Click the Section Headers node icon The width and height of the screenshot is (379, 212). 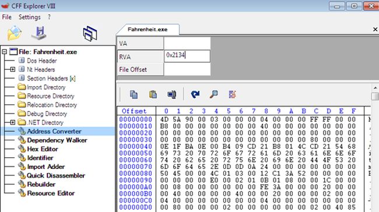click(22, 78)
